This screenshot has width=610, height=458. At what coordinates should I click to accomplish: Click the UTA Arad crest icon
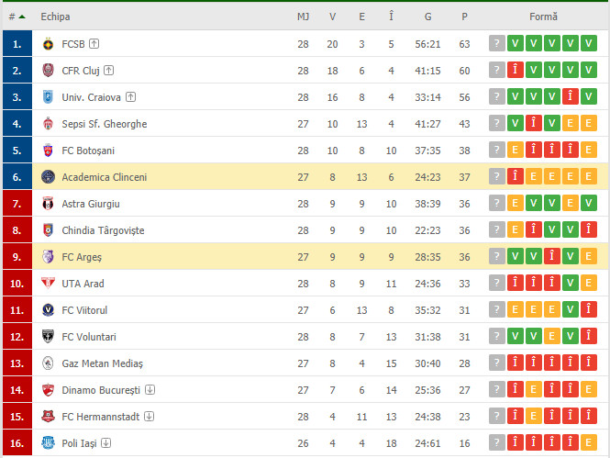click(48, 284)
